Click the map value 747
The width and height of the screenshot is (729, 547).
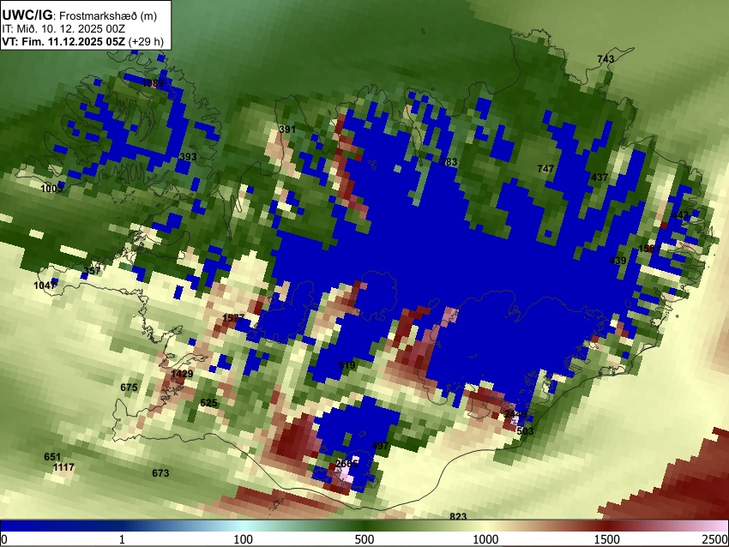(x=545, y=169)
